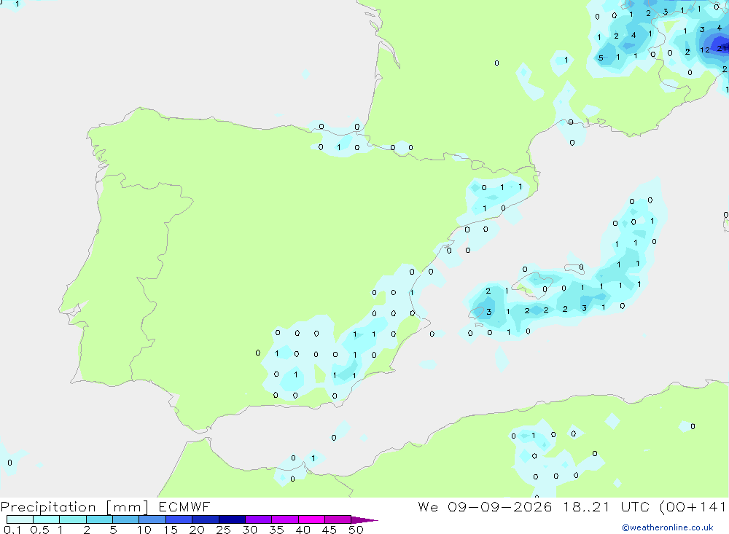Screen dimensions: 729x534
Task: Click the legend scale label 50
Action: [356, 530]
